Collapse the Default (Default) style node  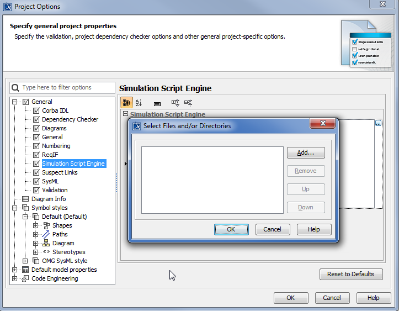(25, 217)
